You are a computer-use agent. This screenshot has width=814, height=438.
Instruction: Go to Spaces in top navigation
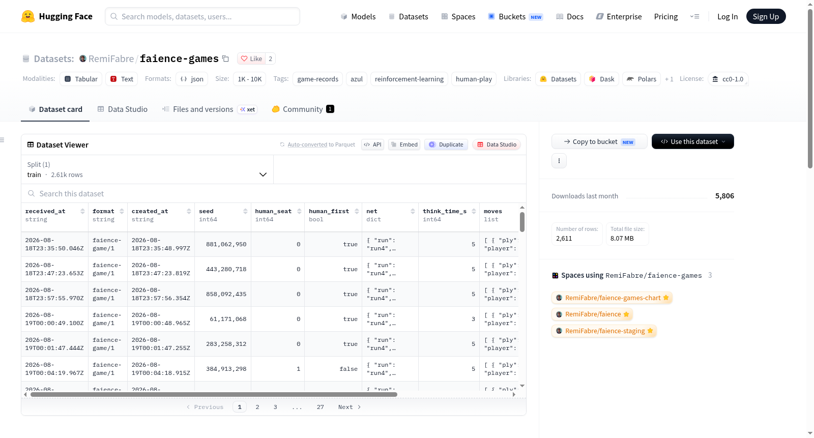click(458, 16)
